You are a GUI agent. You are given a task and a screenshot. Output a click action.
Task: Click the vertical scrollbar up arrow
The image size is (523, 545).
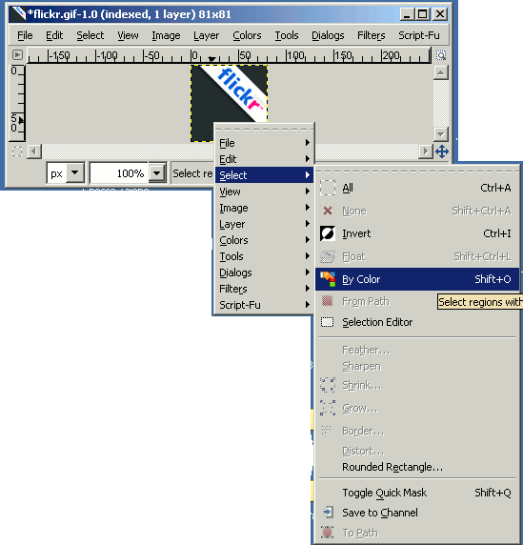pos(441,72)
